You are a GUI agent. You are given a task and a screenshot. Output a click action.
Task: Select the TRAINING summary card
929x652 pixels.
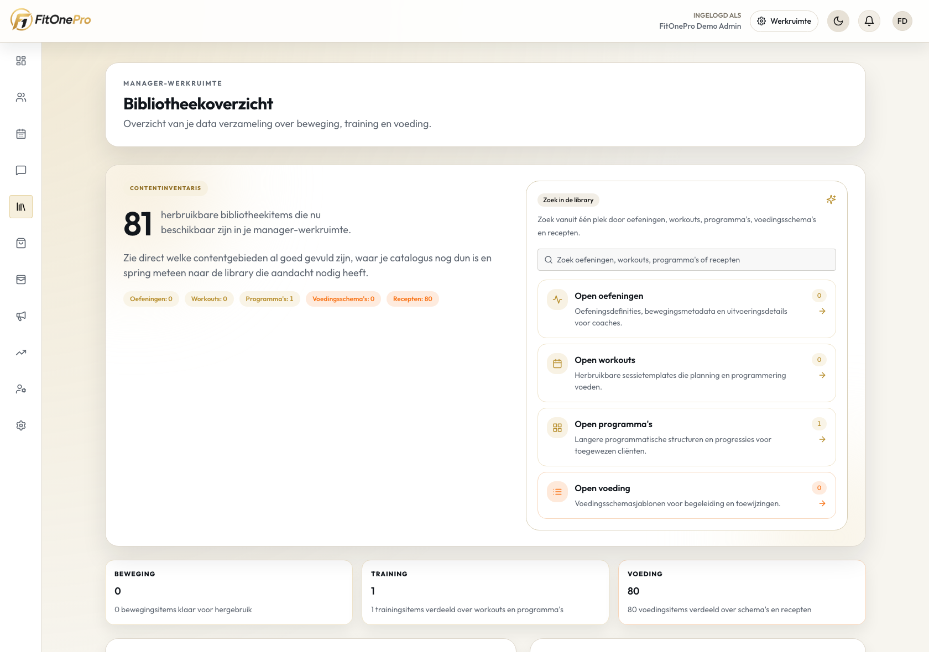coord(486,592)
